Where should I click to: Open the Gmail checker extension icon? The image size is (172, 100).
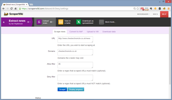click(x=142, y=9)
